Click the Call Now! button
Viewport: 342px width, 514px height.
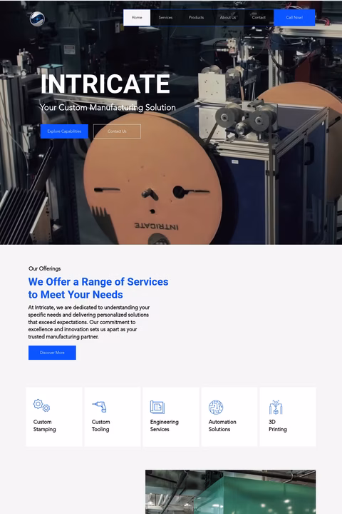(294, 17)
